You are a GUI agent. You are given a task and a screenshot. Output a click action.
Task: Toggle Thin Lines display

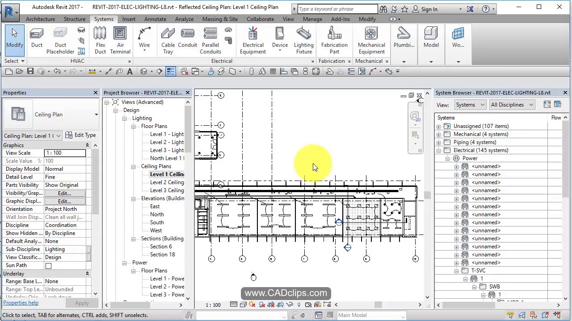(171, 71)
